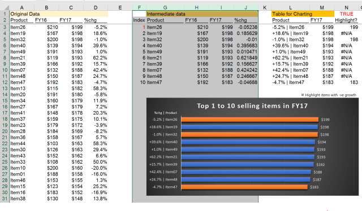Screen dimensions: 362x211
Task: Select column M header
Action: (322, 7)
